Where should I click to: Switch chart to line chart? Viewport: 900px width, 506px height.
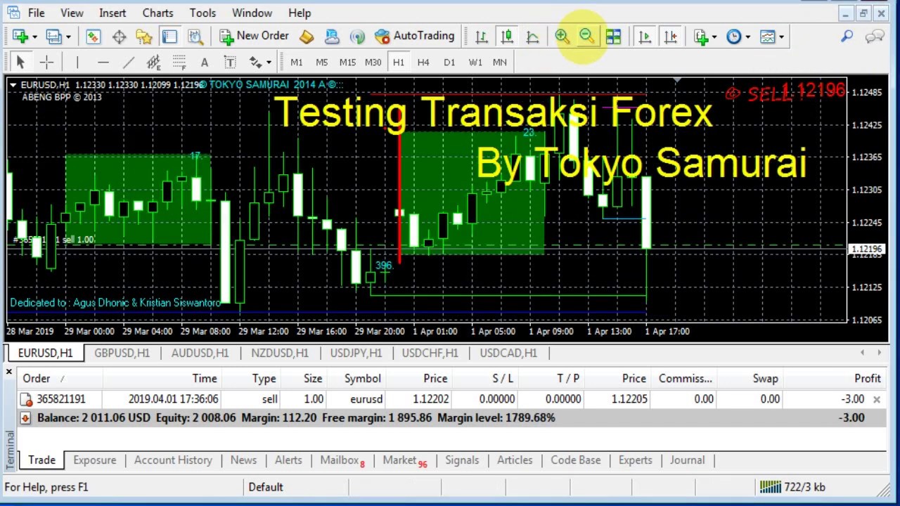(532, 37)
